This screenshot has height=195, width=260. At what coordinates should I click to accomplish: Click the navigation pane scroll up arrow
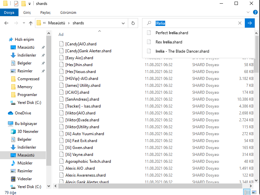click(x=49, y=33)
